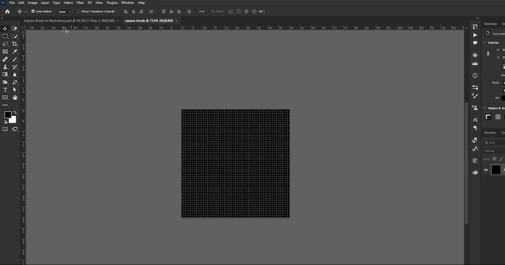Viewport: 505px width, 265px height.
Task: Switch to the Swatches panel tab
Action: [490, 24]
